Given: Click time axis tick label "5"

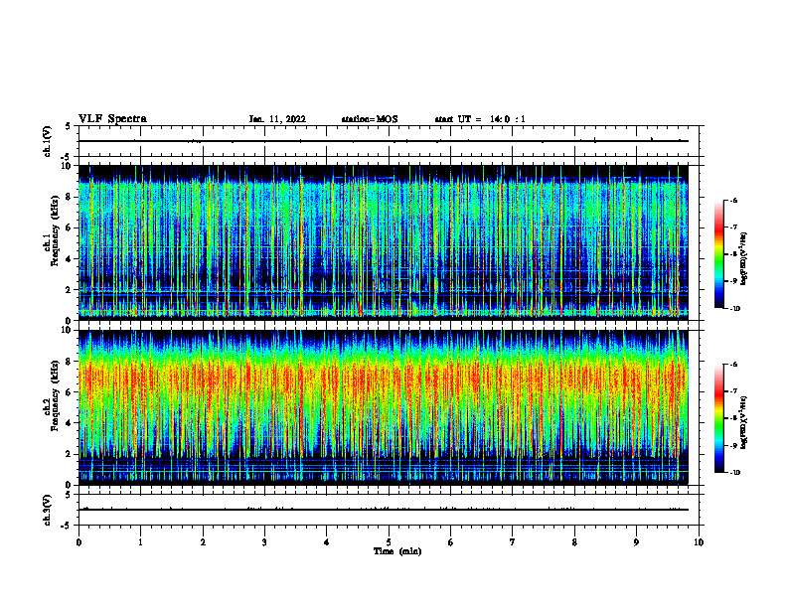Looking at the screenshot, I should tap(389, 542).
